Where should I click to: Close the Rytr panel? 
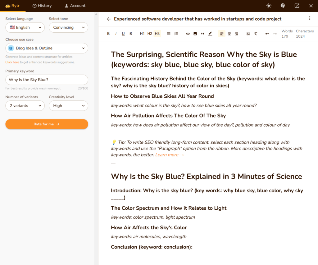[311, 6]
